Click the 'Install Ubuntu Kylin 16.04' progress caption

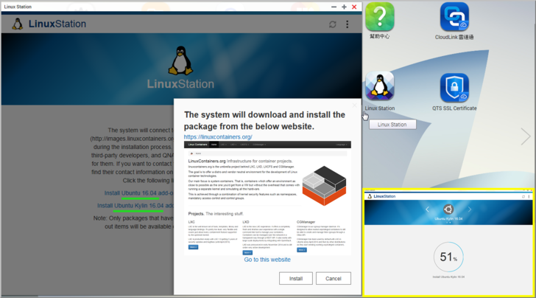[448, 277]
